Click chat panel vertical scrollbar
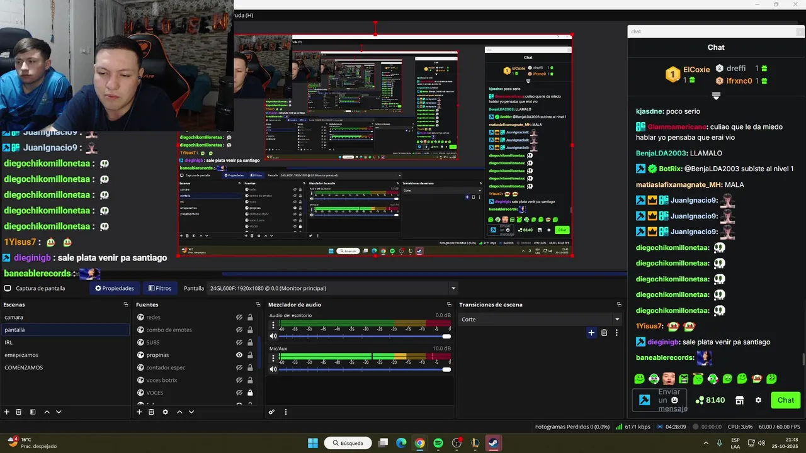This screenshot has width=806, height=453. click(803, 359)
